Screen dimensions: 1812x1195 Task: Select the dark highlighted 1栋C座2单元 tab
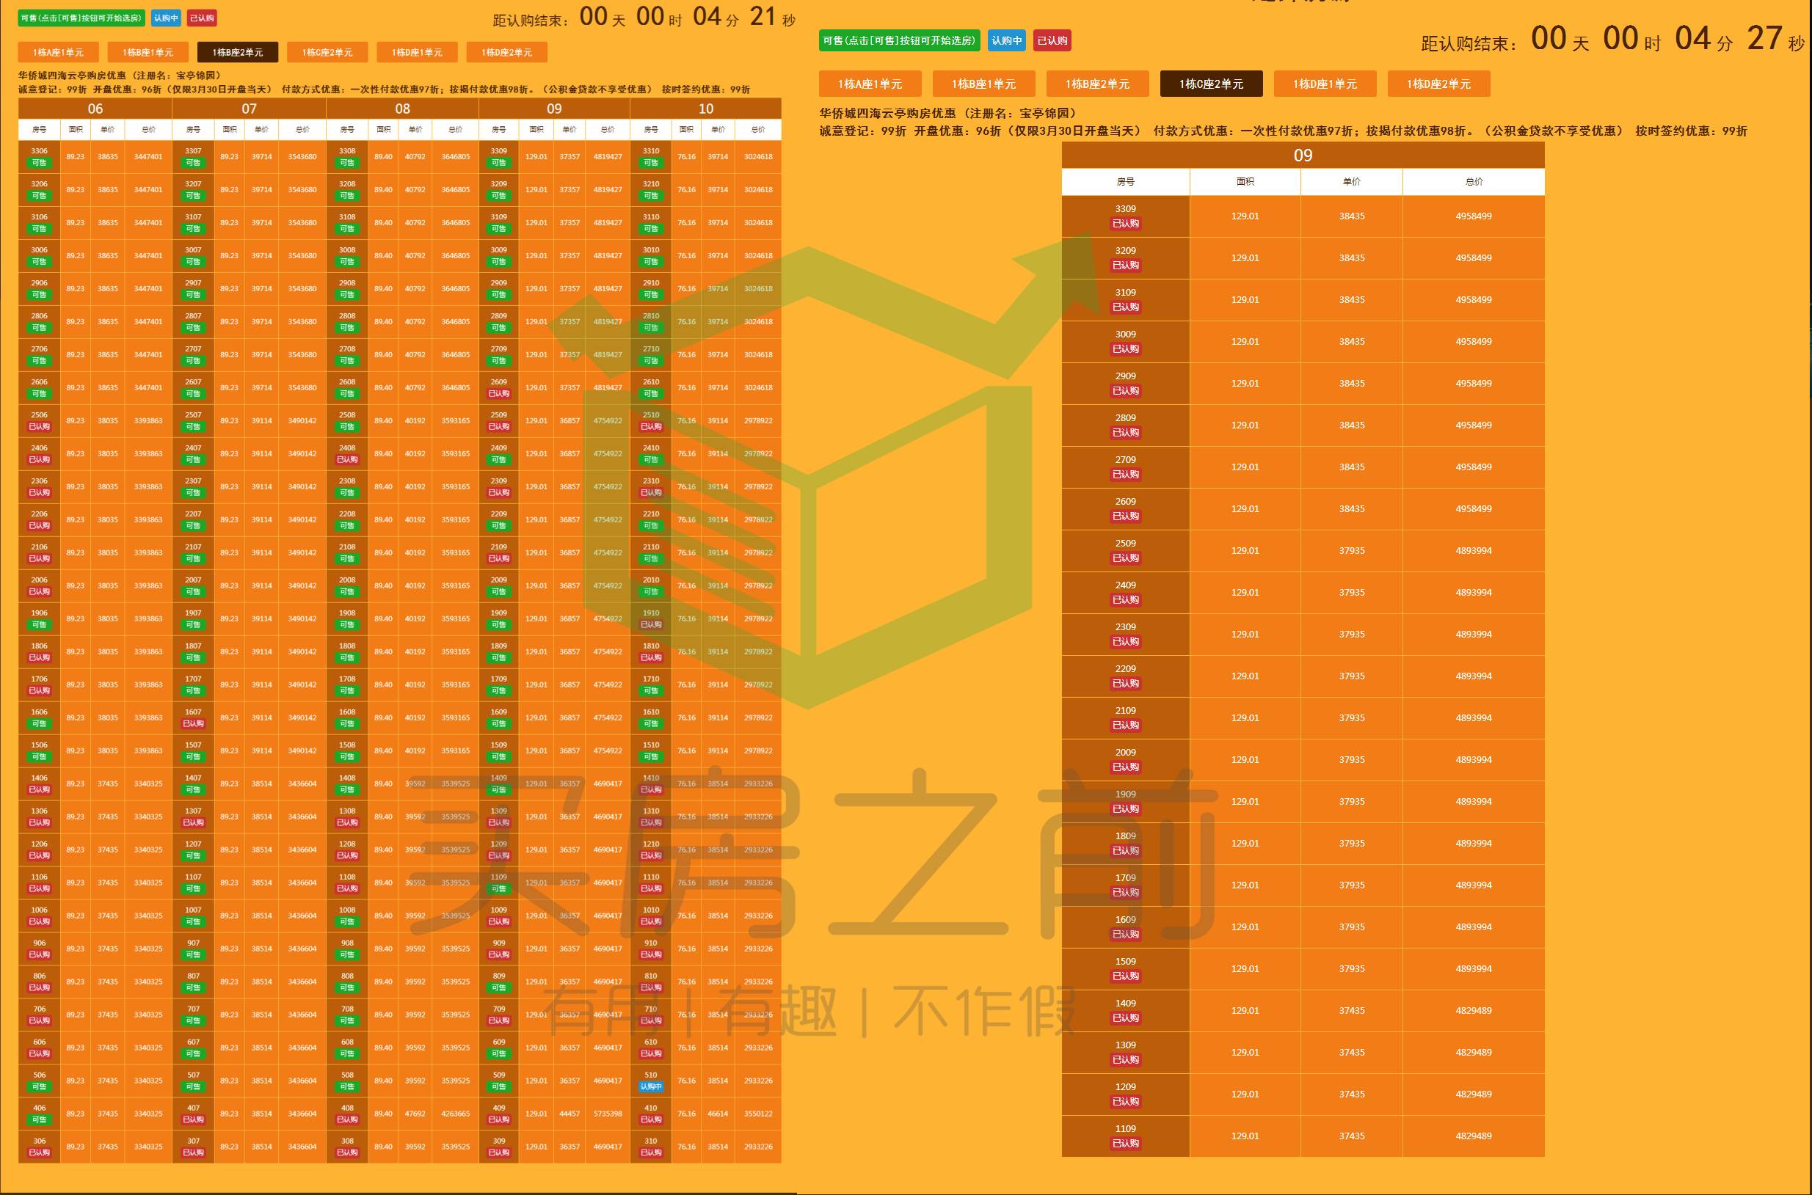pos(1210,84)
